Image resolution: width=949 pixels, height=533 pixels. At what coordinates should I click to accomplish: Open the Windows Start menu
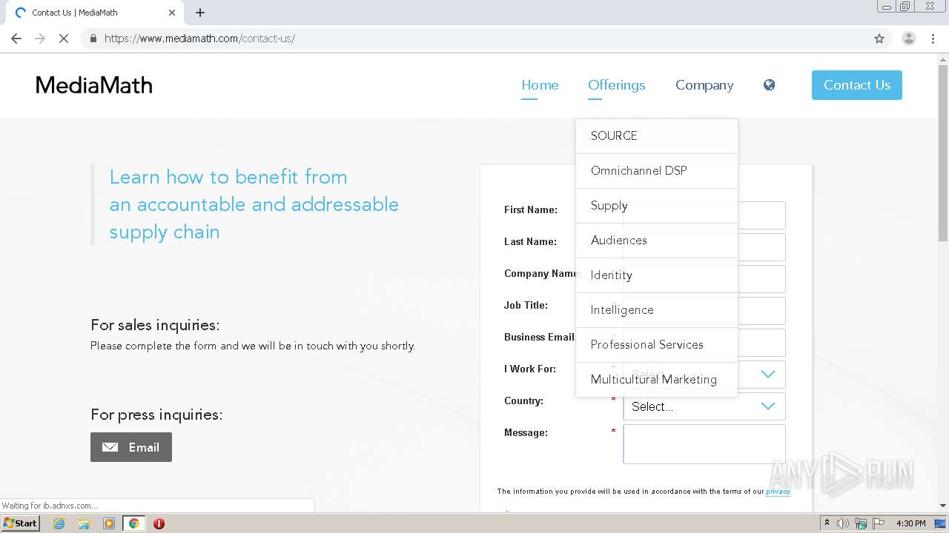click(x=20, y=523)
